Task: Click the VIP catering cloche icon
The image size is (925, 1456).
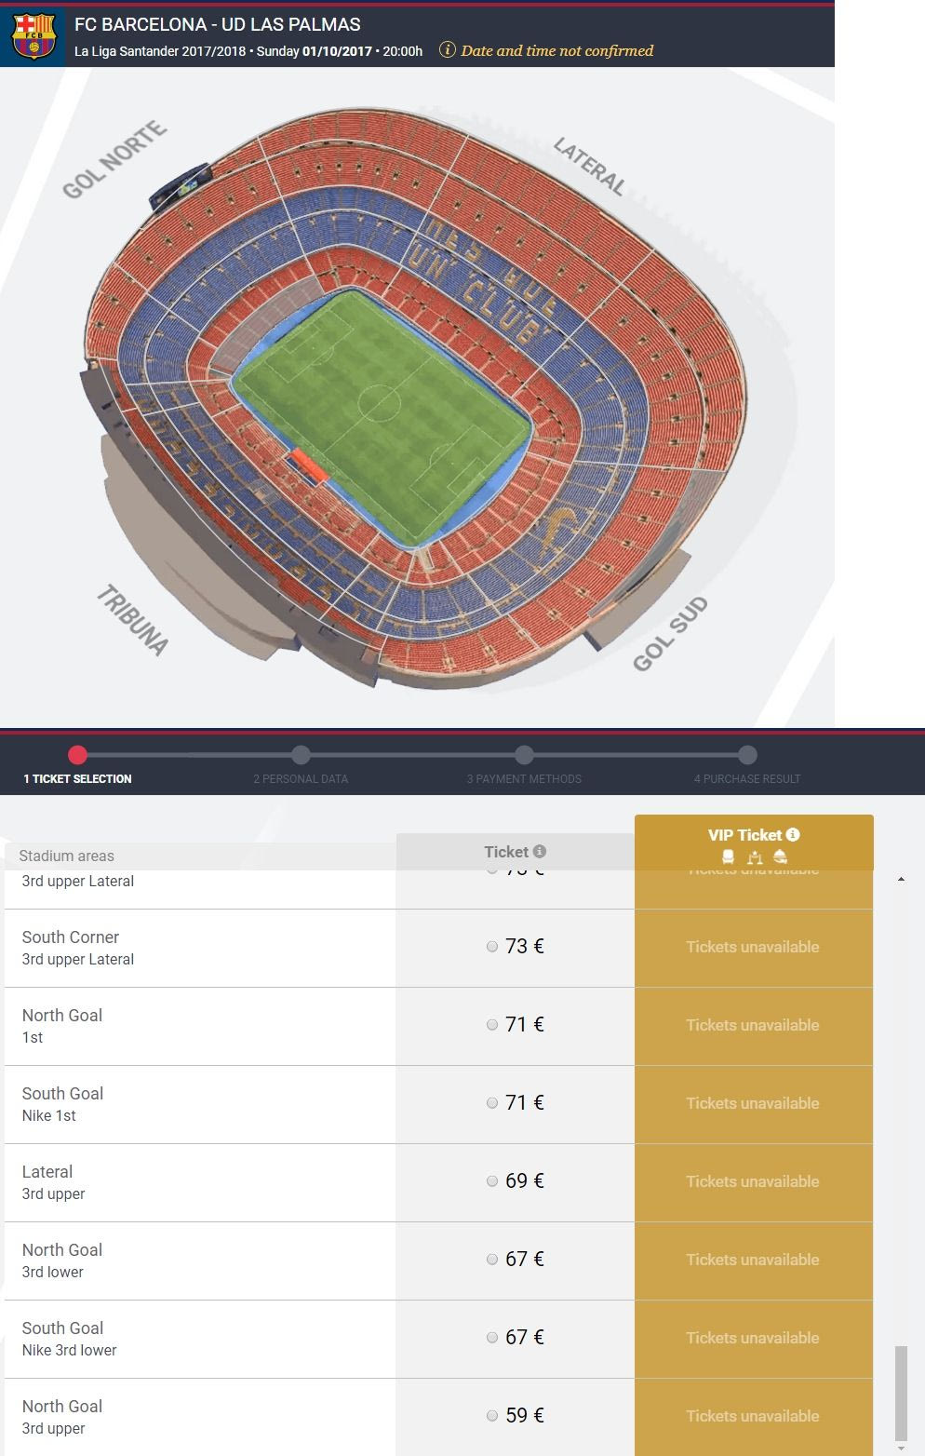Action: pyautogui.click(x=781, y=856)
